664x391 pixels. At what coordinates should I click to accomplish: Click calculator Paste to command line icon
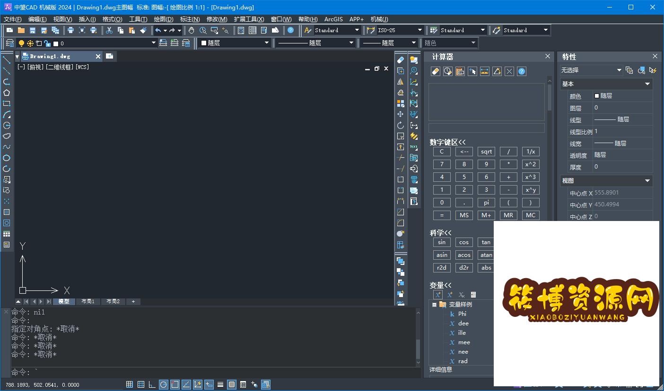click(x=460, y=71)
